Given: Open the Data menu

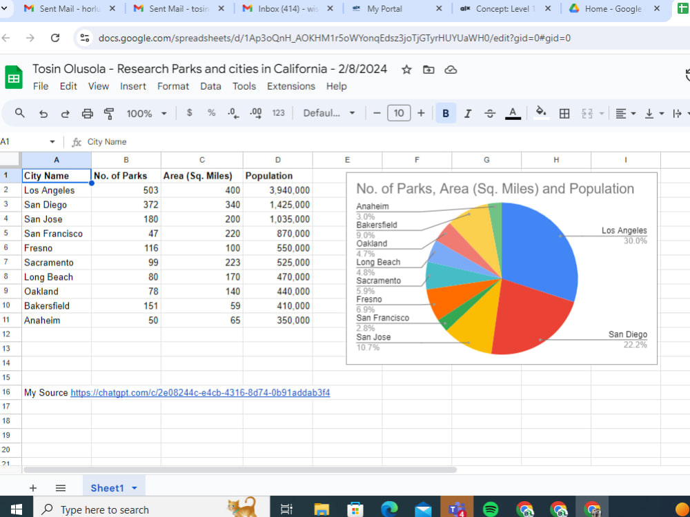Looking at the screenshot, I should point(210,86).
